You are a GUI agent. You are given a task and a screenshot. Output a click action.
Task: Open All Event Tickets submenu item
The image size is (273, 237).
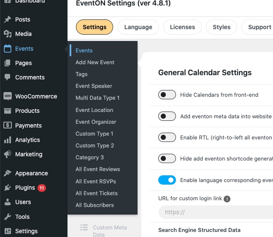point(97,193)
